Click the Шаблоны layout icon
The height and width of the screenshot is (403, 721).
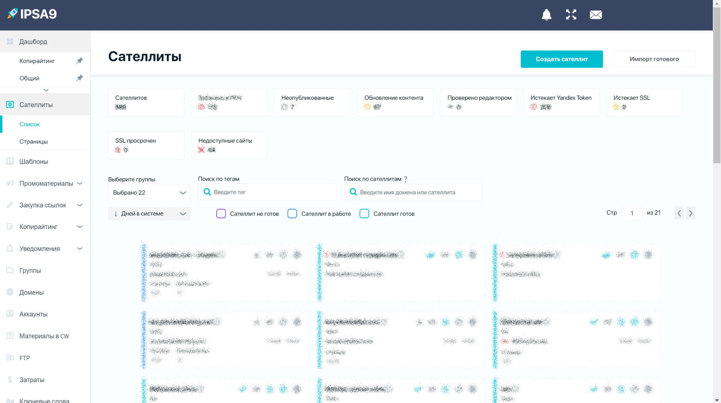click(x=10, y=161)
